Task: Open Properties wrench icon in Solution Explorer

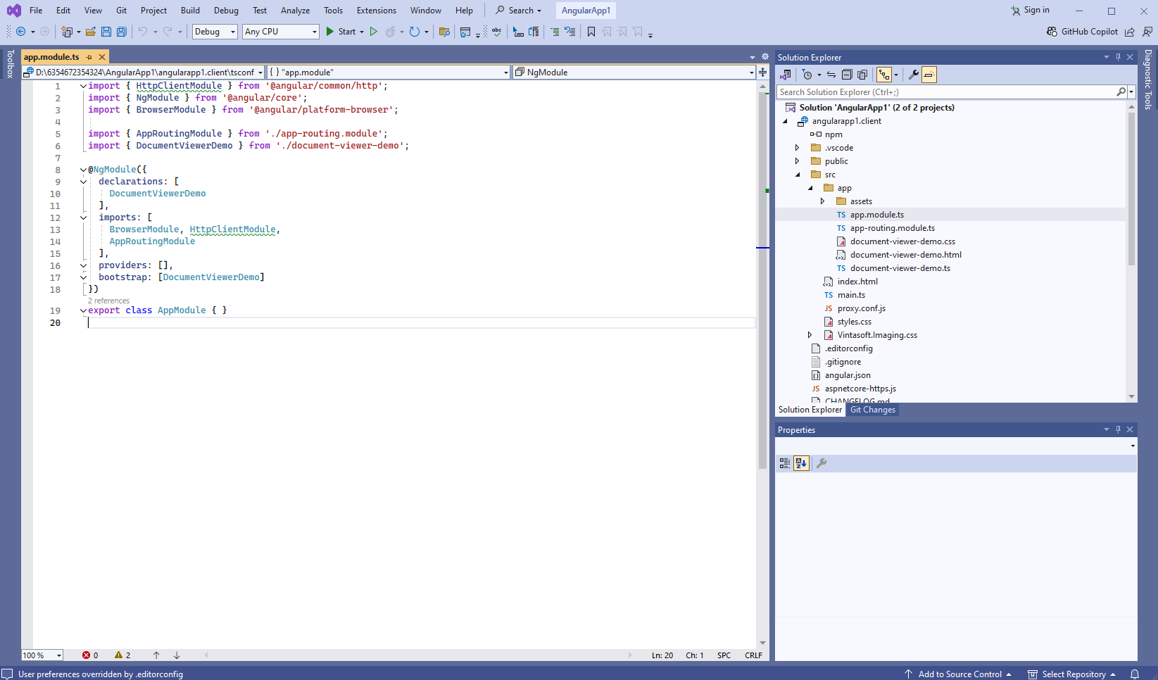Action: click(913, 75)
